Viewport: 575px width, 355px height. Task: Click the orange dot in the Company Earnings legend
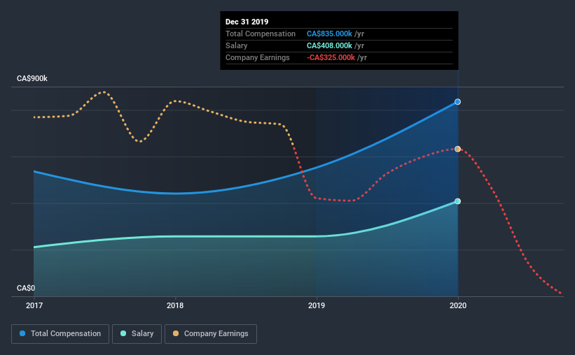[176, 333]
